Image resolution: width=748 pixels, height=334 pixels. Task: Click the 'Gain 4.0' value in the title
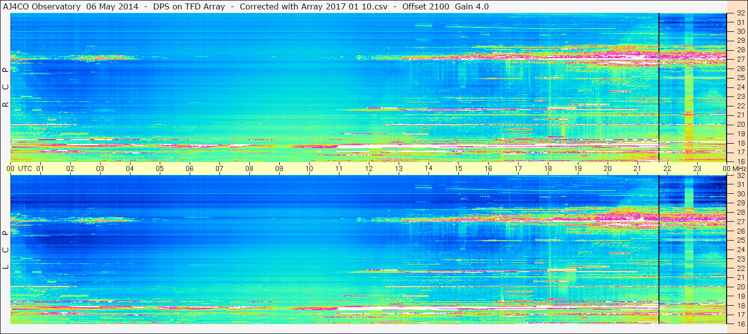coord(472,6)
